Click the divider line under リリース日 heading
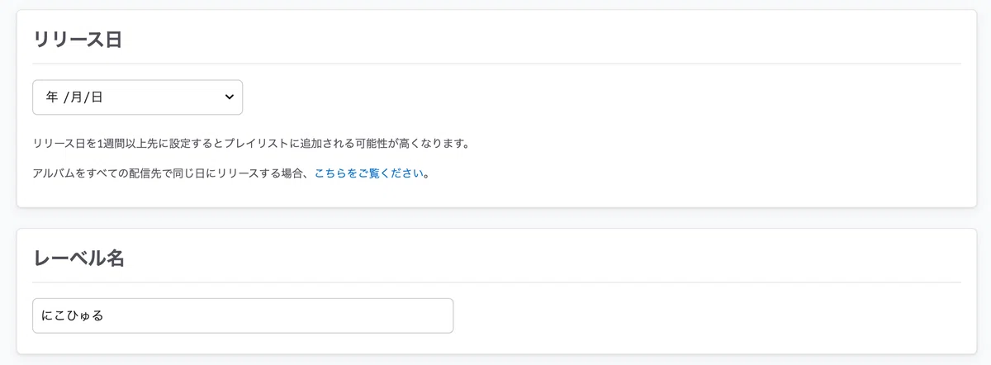991x365 pixels. tap(496, 64)
